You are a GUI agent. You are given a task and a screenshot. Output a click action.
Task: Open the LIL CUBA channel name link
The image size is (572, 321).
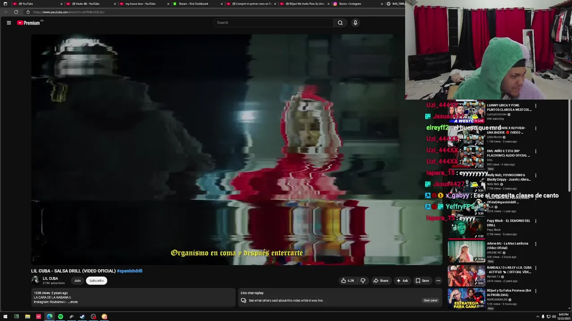pos(50,279)
